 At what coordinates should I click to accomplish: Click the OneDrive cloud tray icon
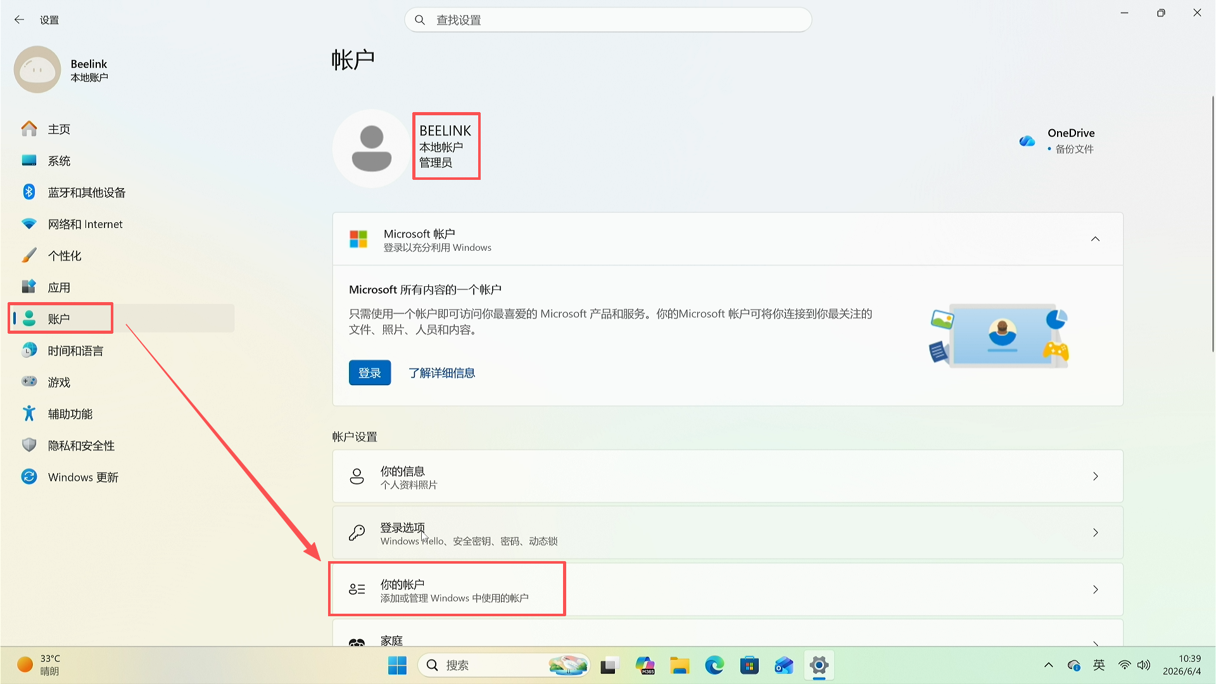coord(1074,665)
